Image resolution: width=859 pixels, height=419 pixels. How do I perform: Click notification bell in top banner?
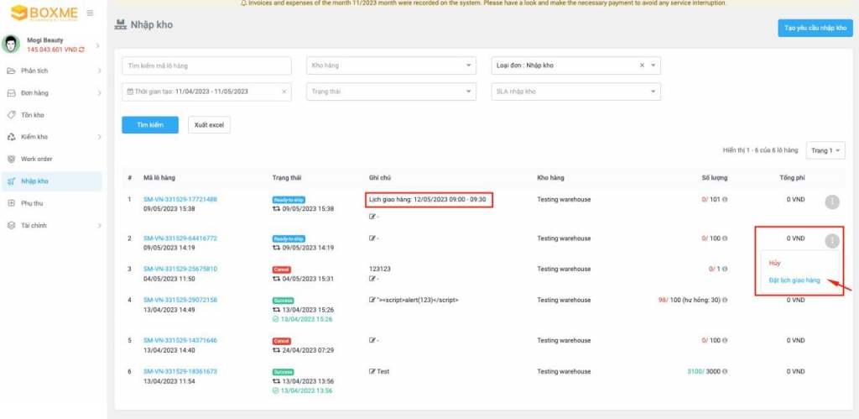point(244,3)
